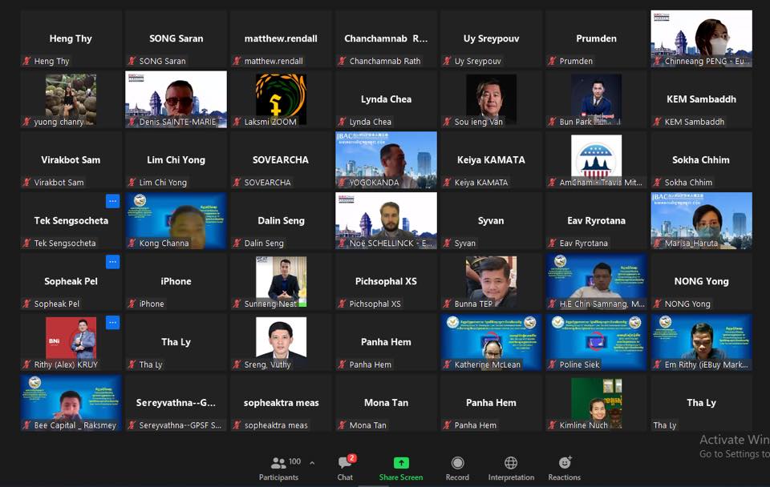Screen dimensions: 770x487
Task: Open the Interpretation globe icon
Action: pyautogui.click(x=511, y=468)
